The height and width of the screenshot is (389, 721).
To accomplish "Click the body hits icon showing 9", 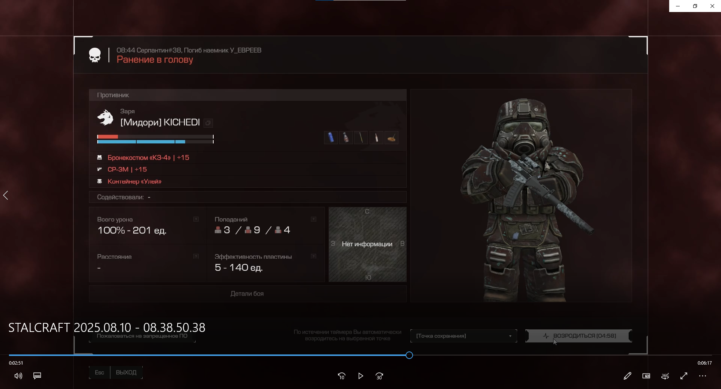I will [x=248, y=230].
